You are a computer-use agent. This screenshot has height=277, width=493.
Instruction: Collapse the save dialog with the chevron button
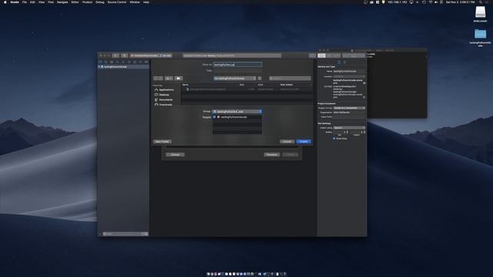(x=260, y=78)
